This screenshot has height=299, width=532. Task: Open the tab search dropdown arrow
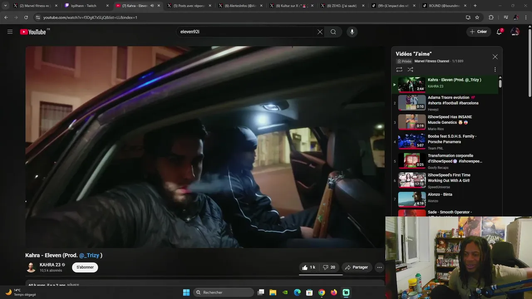5,6
